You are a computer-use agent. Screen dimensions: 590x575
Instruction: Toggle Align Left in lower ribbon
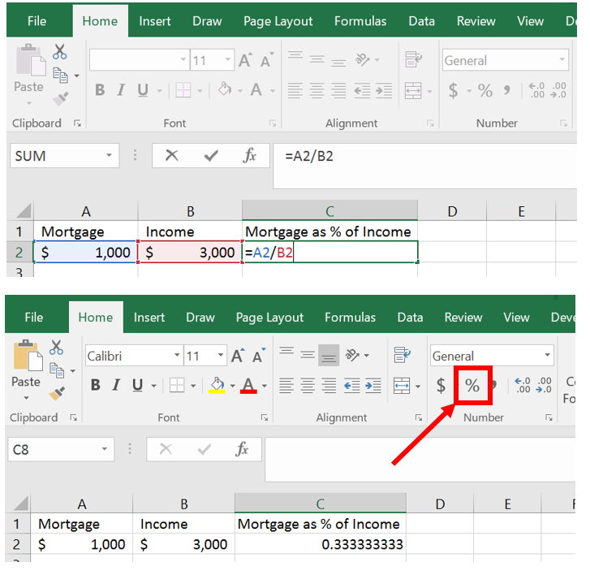coord(286,386)
